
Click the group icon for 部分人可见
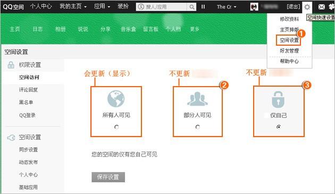pyautogui.click(x=197, y=99)
